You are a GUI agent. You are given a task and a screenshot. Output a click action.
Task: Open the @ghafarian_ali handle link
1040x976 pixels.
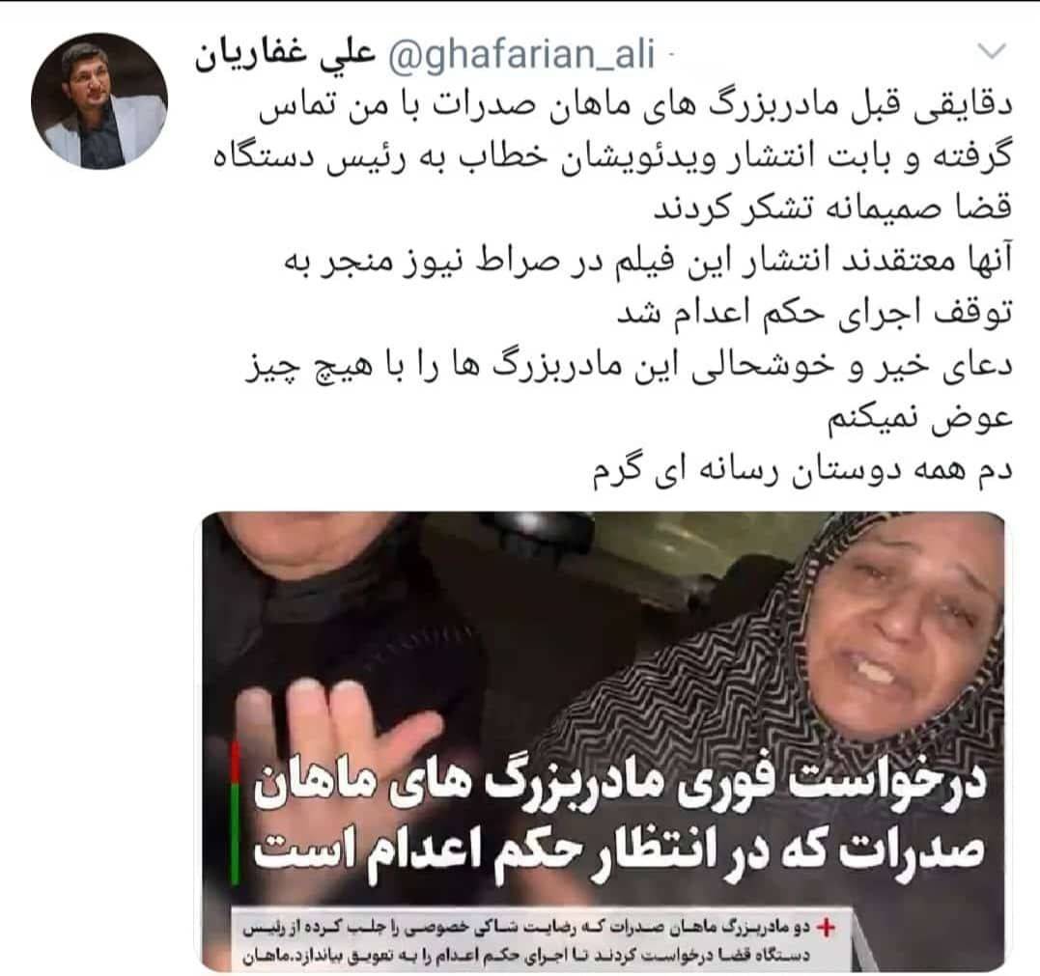(x=520, y=54)
